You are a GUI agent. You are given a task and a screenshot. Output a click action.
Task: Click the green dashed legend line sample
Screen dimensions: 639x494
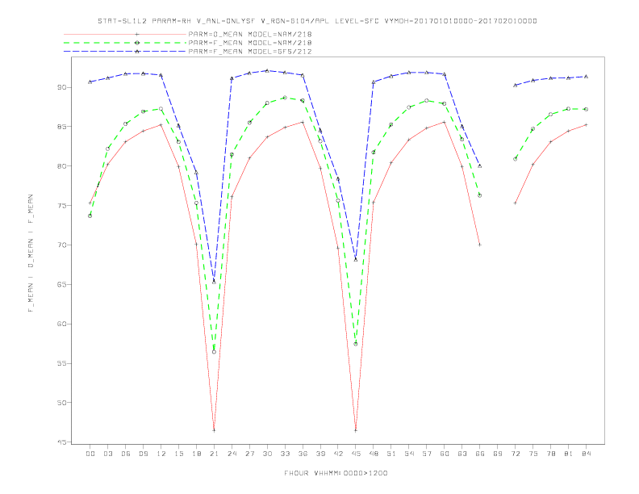[125, 43]
